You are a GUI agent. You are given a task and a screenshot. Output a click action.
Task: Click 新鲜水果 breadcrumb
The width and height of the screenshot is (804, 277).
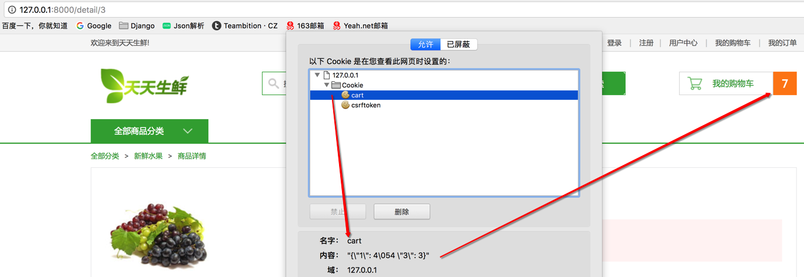pyautogui.click(x=148, y=156)
